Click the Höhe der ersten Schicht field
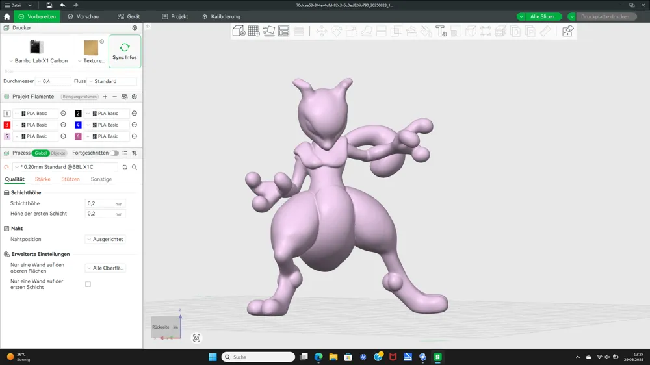This screenshot has height=365, width=650. [105, 214]
